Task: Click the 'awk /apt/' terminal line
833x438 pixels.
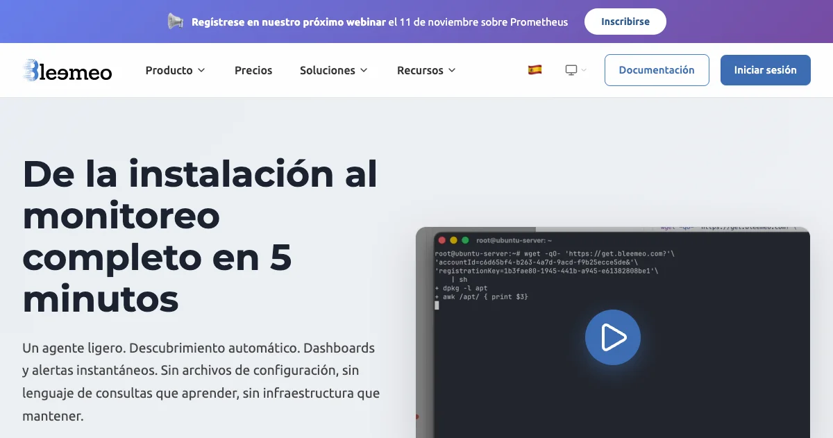Action: [x=482, y=296]
